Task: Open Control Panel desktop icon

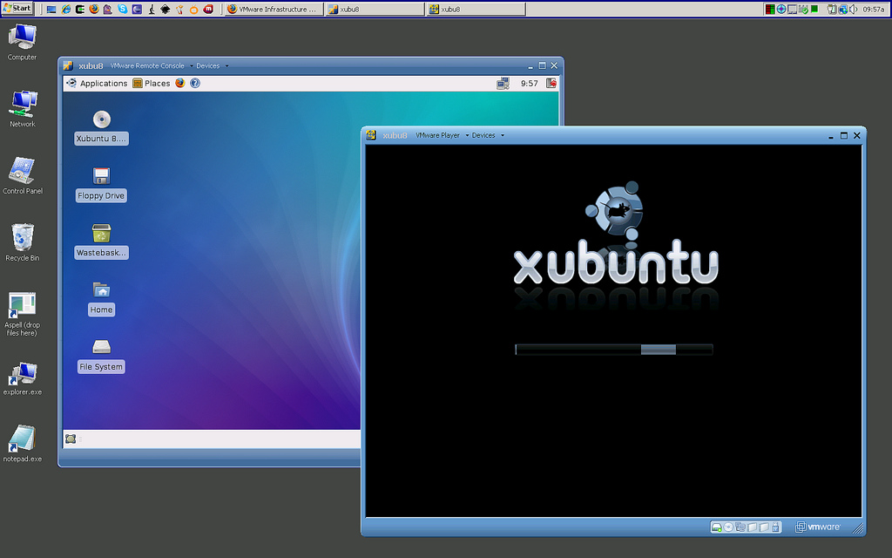Action: click(x=22, y=175)
